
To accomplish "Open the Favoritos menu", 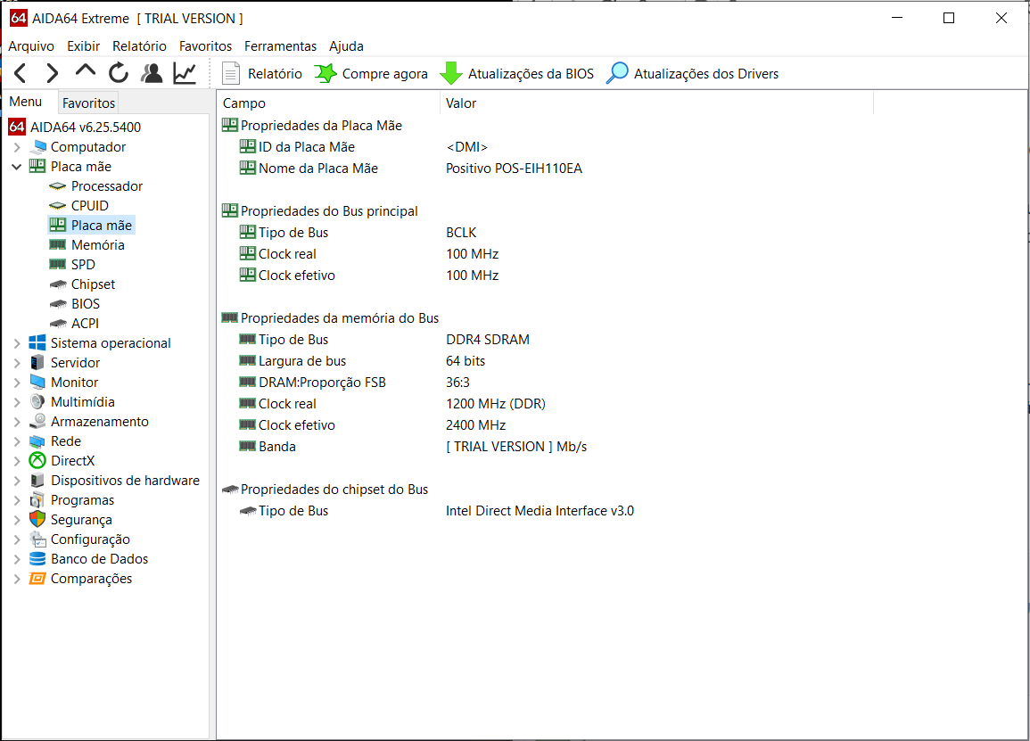I will click(206, 46).
